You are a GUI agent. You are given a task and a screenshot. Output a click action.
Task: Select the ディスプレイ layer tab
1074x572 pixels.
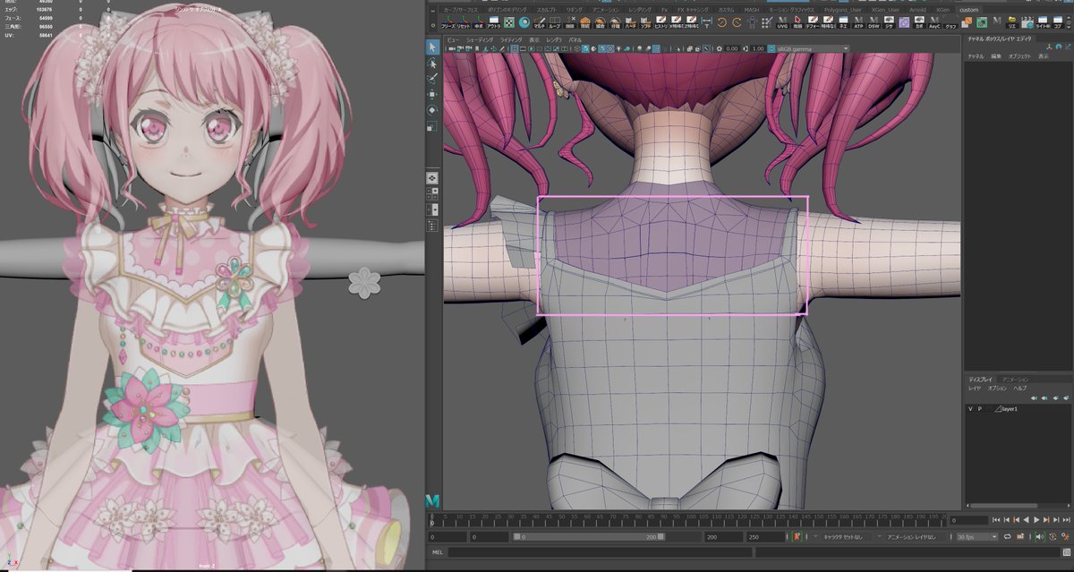[981, 380]
